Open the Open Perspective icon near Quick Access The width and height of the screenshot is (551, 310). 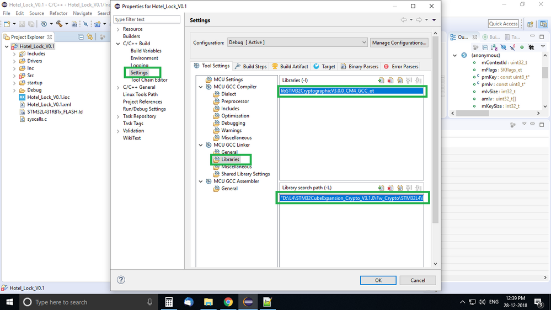[x=530, y=24]
